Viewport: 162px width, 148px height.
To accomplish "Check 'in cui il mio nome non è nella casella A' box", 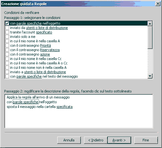I will [x=7, y=68].
